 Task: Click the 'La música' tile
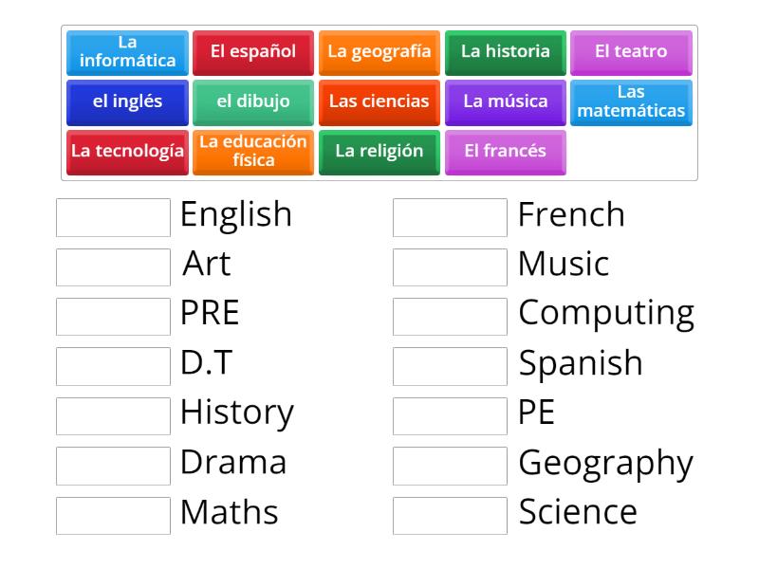click(506, 102)
